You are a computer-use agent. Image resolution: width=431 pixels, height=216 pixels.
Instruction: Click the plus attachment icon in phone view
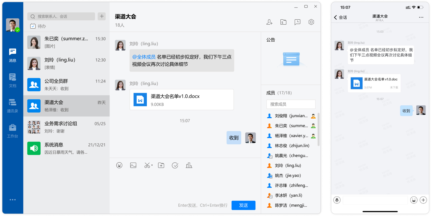423,200
